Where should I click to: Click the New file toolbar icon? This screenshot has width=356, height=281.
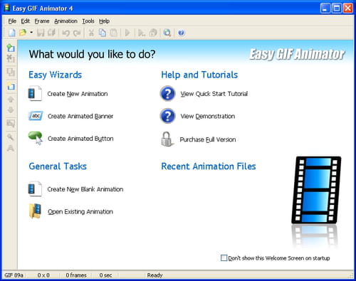[11, 33]
